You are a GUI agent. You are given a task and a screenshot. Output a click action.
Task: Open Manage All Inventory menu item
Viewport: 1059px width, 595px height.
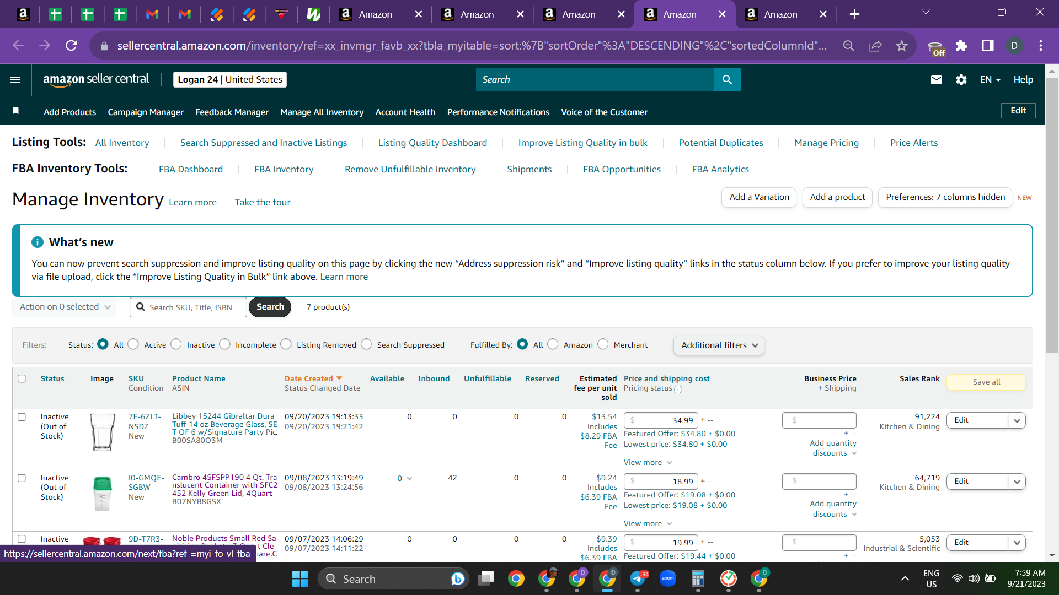pyautogui.click(x=322, y=112)
